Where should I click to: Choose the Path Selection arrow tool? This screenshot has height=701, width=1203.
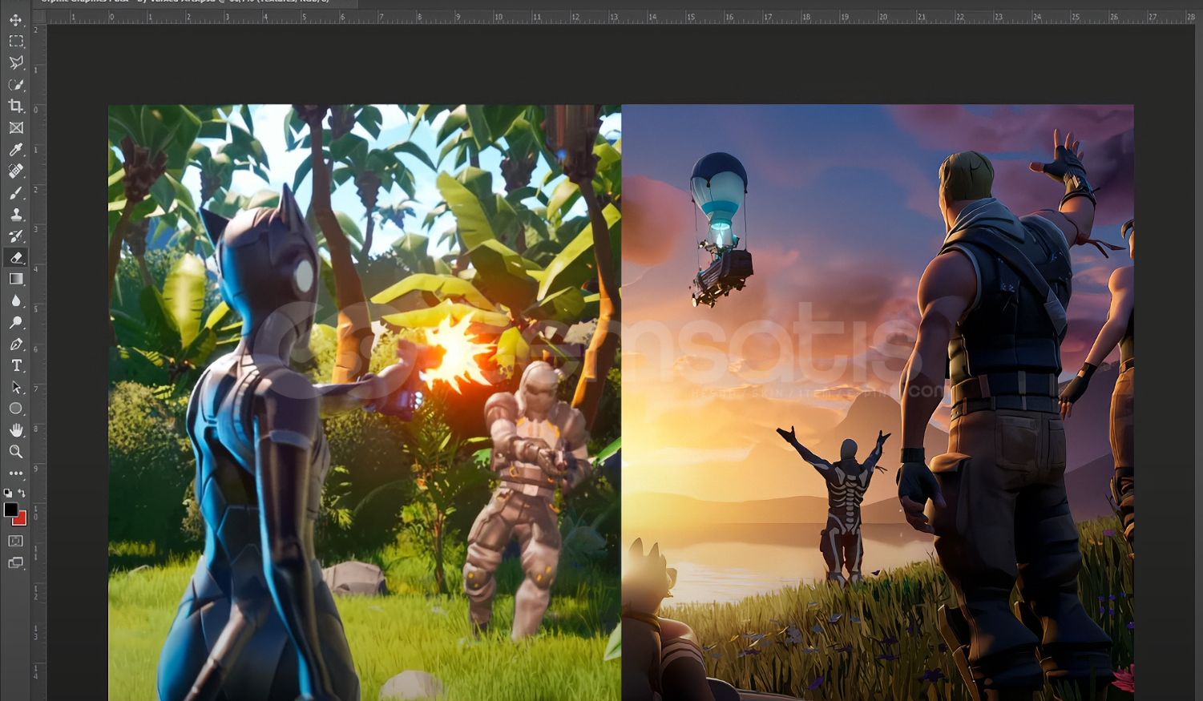(x=16, y=387)
